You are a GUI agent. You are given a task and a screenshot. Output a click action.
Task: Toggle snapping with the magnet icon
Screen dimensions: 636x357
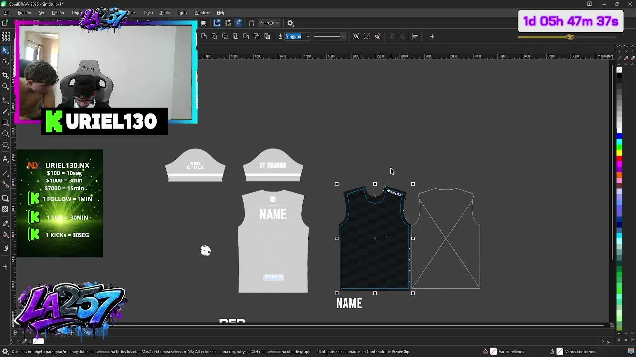252,23
